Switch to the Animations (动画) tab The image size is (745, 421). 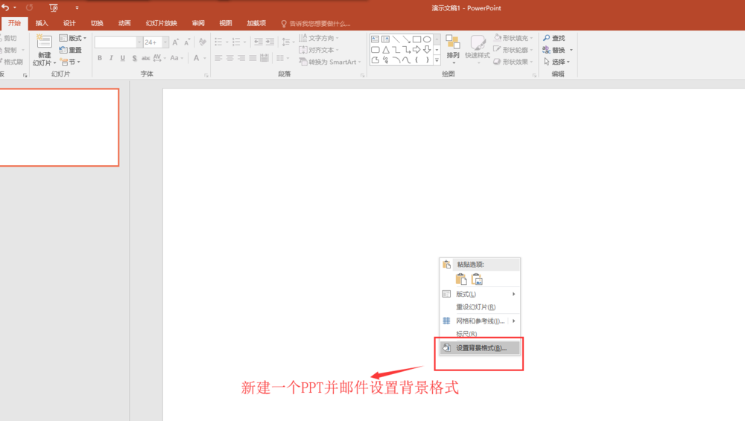(124, 23)
